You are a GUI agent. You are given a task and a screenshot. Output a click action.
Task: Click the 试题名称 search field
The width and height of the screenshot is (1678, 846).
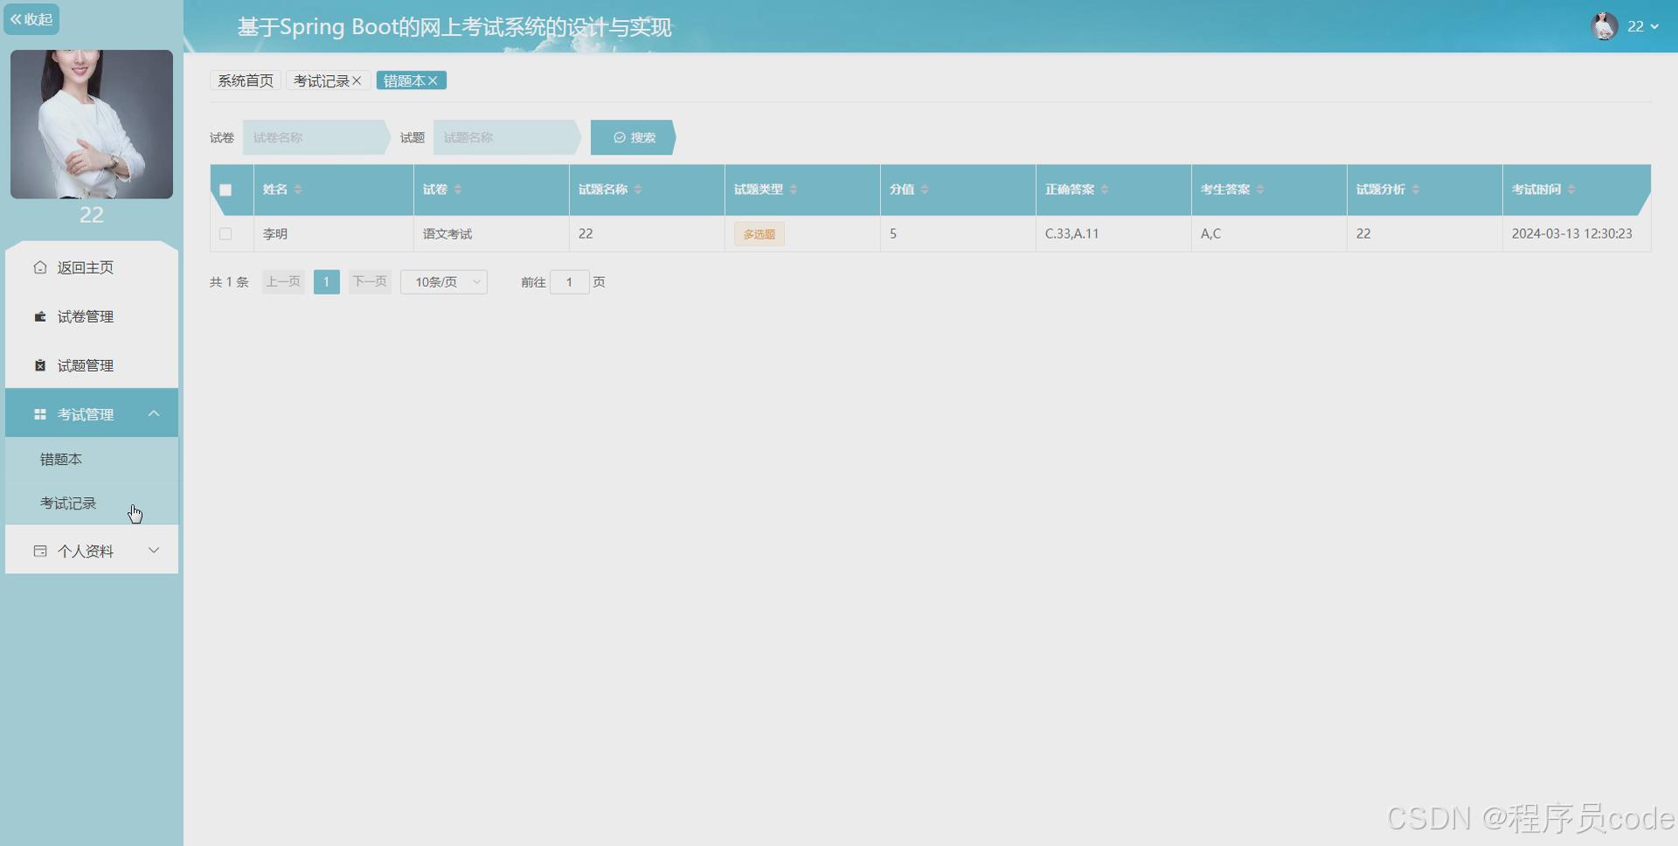pyautogui.click(x=505, y=137)
